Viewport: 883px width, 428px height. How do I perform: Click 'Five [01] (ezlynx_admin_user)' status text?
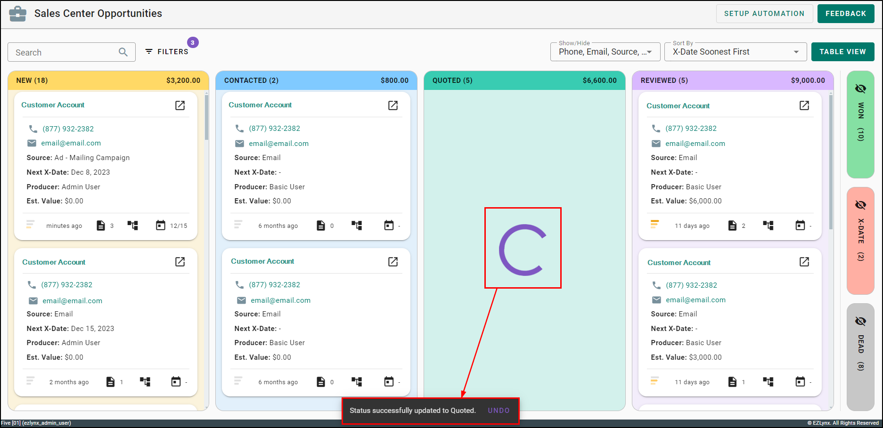click(36, 423)
